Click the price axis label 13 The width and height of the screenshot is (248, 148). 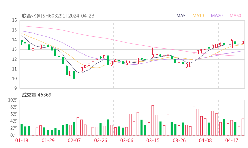(x=14, y=49)
